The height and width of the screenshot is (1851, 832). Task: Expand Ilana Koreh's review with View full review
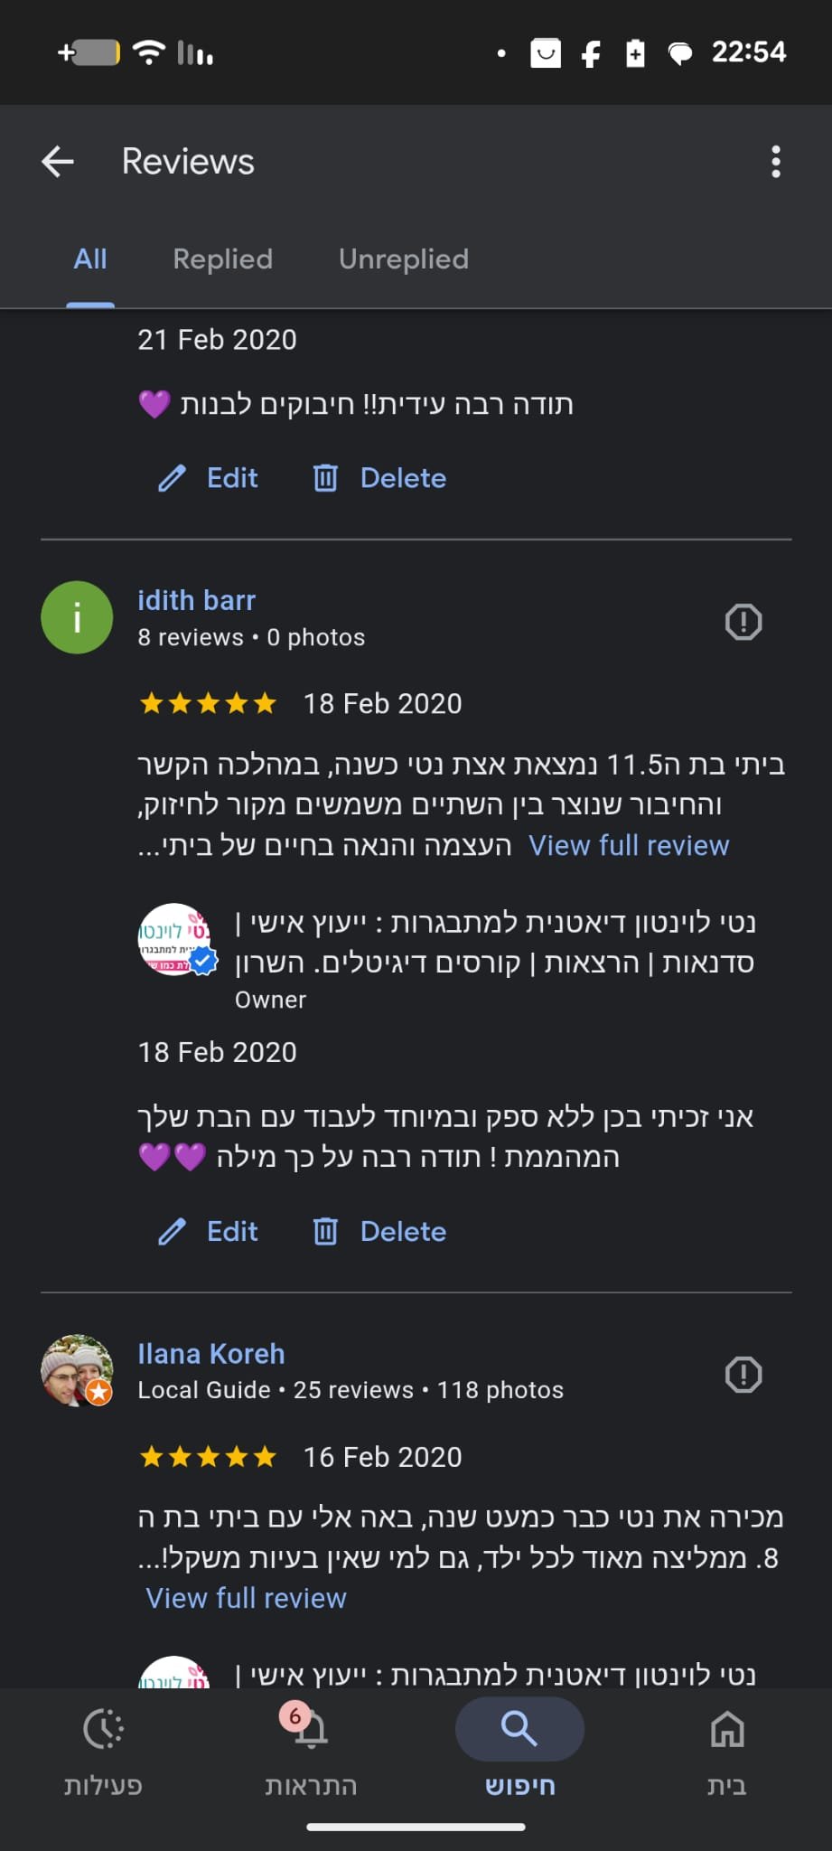pyautogui.click(x=246, y=1598)
